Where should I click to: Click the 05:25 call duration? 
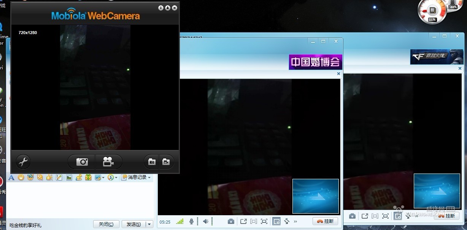click(x=165, y=222)
